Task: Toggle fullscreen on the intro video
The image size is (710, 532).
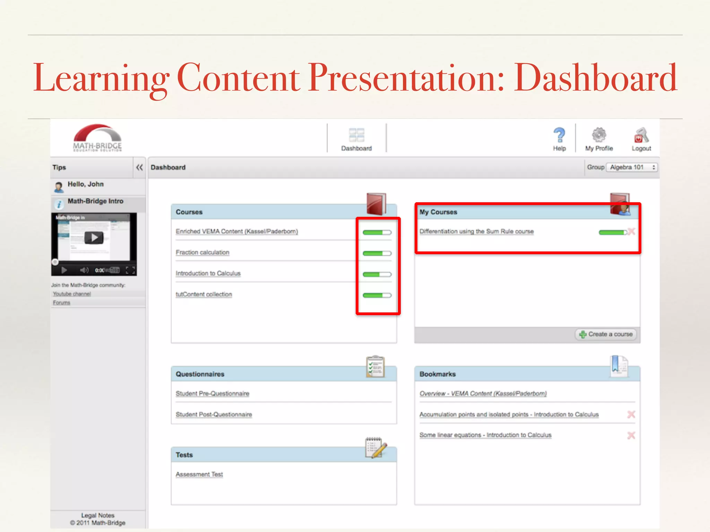Action: coord(130,270)
